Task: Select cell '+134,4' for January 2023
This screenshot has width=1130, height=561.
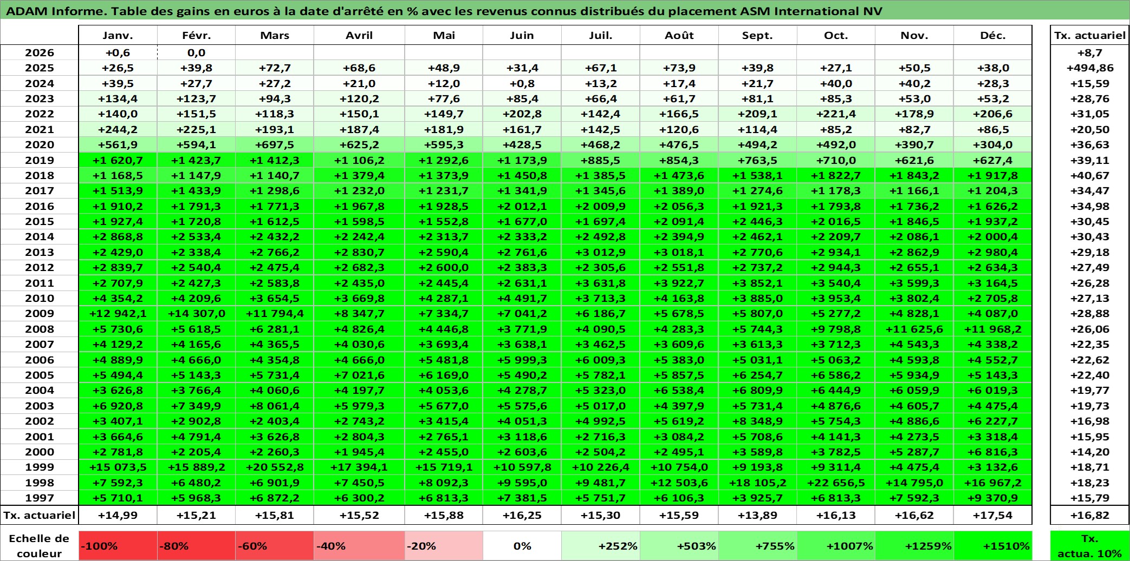Action: (118, 98)
